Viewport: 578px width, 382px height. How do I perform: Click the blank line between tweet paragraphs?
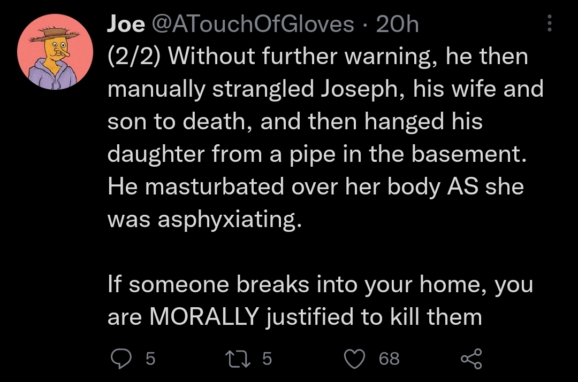coord(321,251)
